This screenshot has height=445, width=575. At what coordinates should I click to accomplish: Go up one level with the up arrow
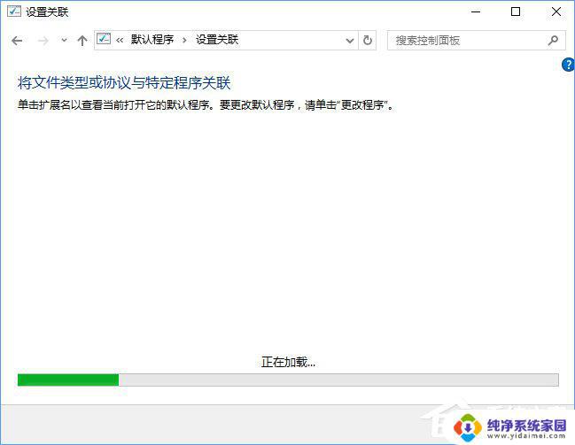82,41
